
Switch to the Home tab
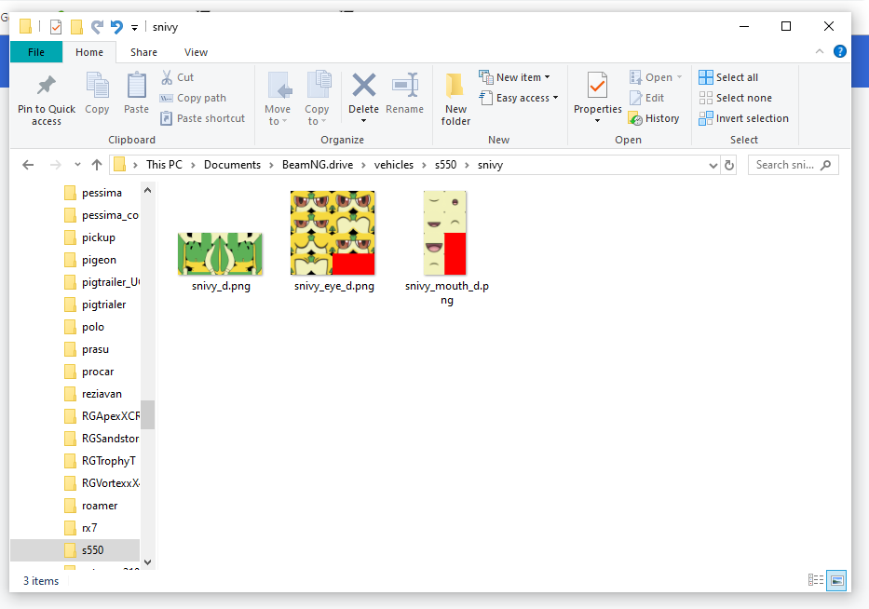(89, 52)
